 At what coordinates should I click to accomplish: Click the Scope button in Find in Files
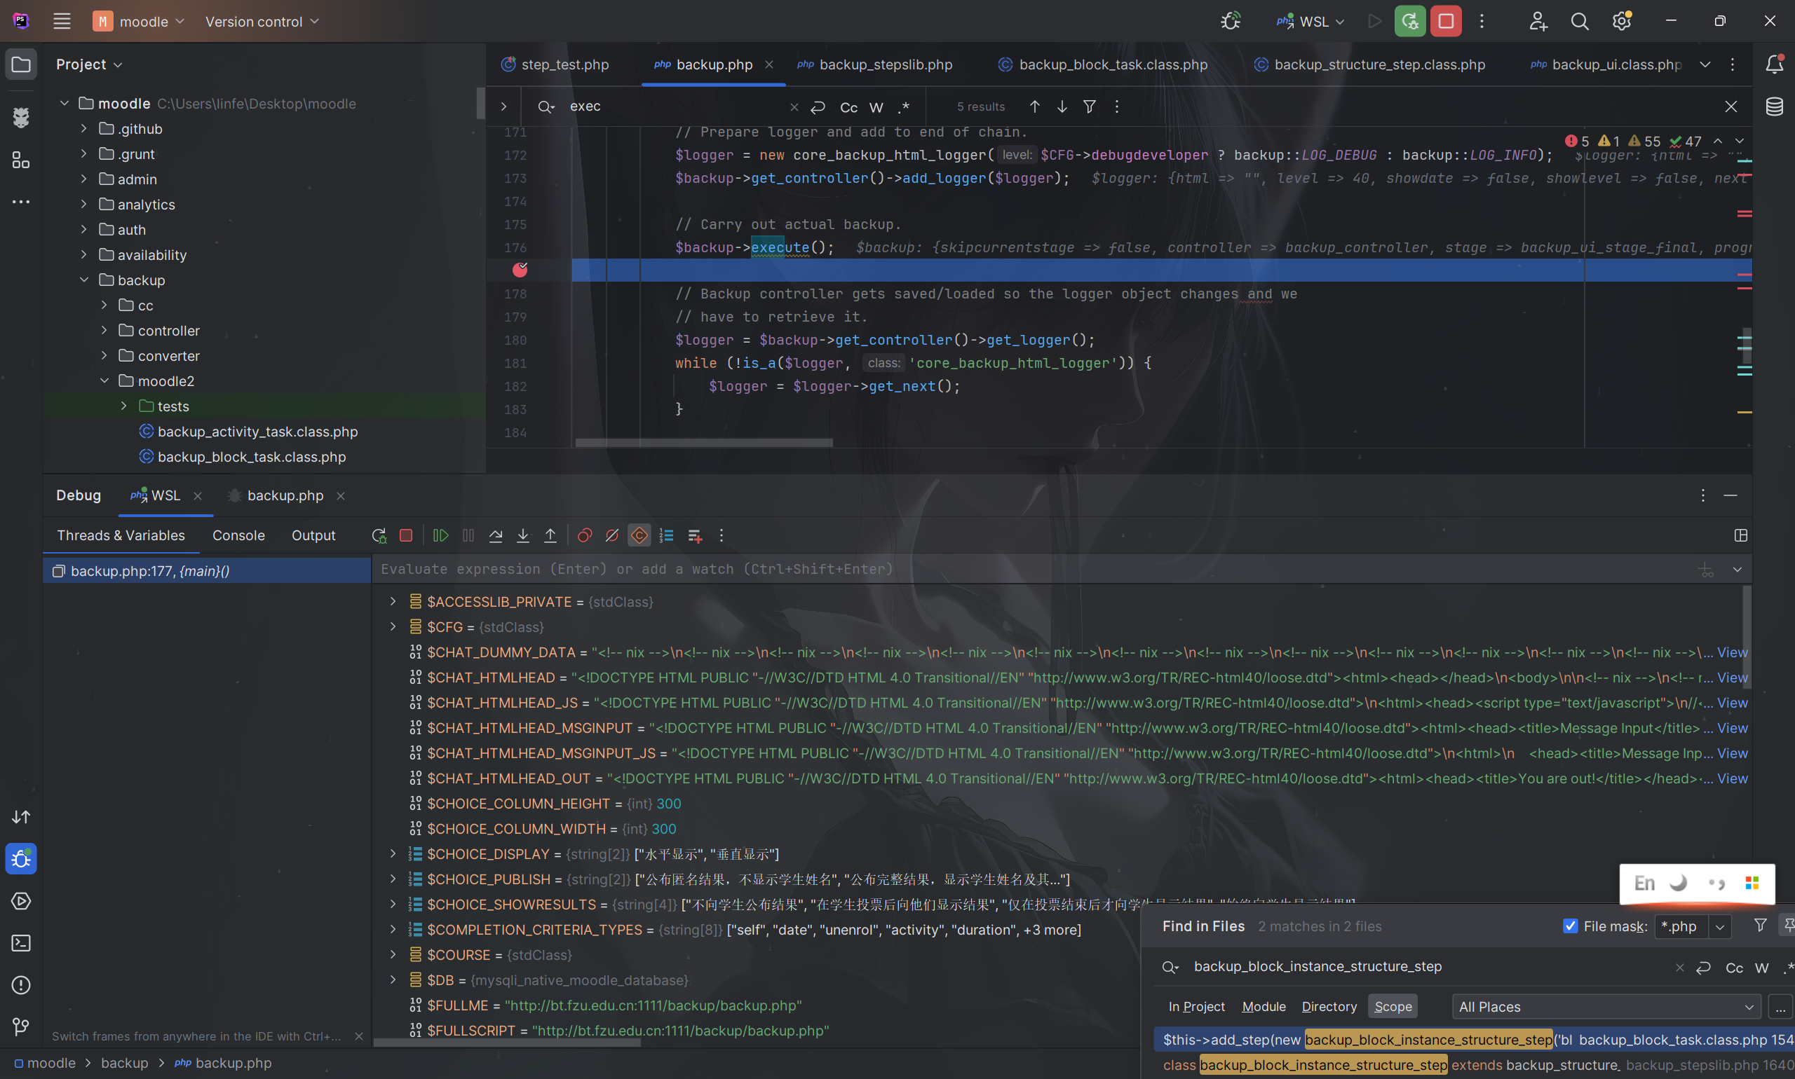click(1391, 1005)
